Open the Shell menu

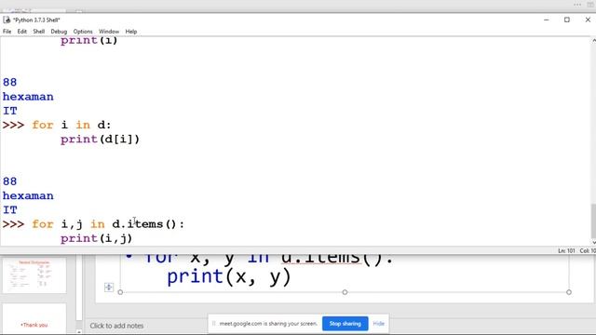39,32
